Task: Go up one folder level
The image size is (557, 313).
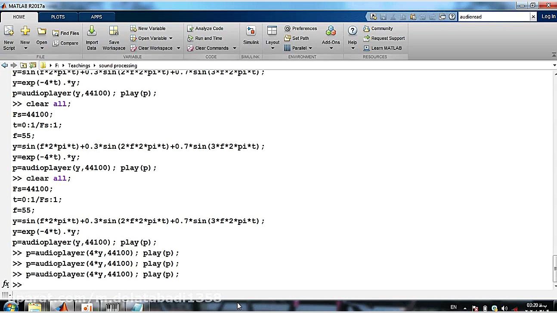Action: coord(23,65)
